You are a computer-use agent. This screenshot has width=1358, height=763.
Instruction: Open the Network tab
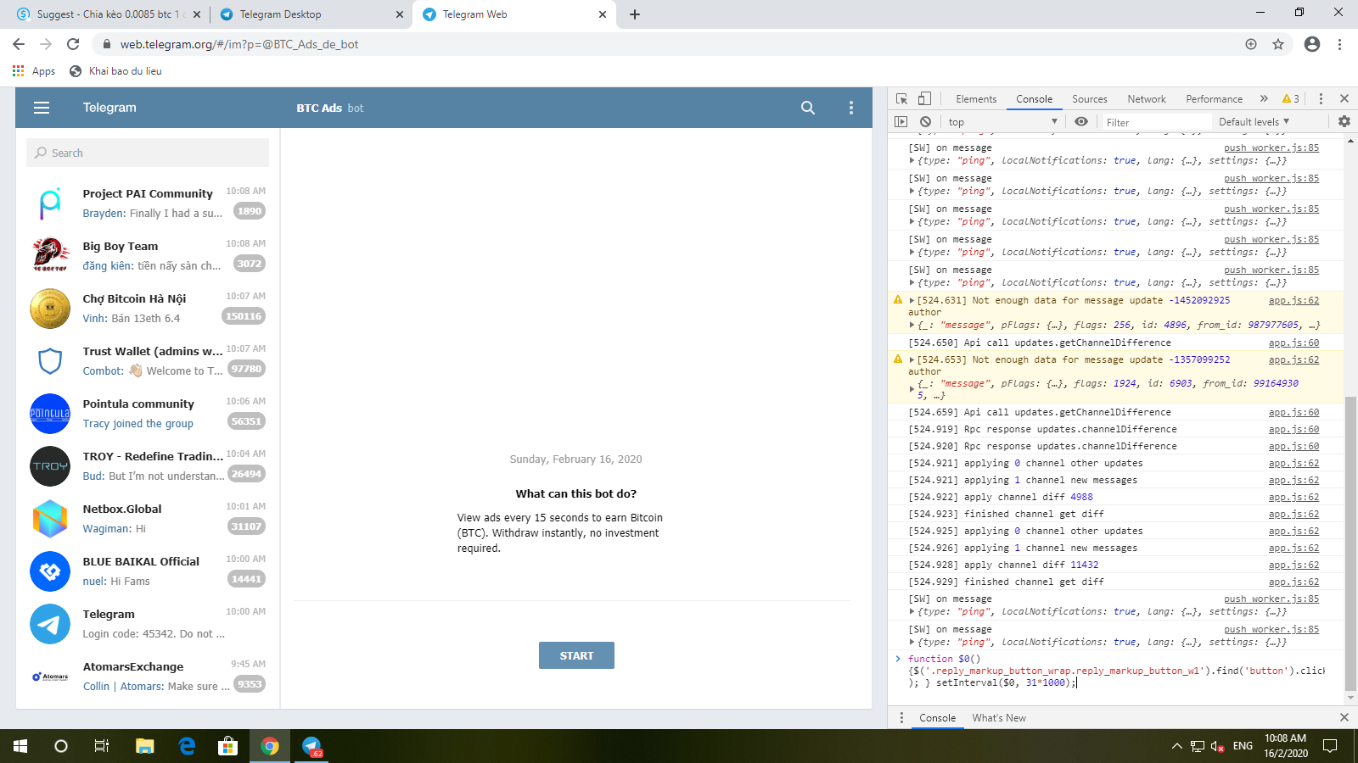pyautogui.click(x=1147, y=99)
